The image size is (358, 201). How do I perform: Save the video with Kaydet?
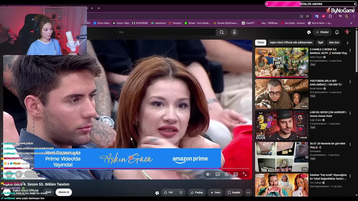(234, 193)
